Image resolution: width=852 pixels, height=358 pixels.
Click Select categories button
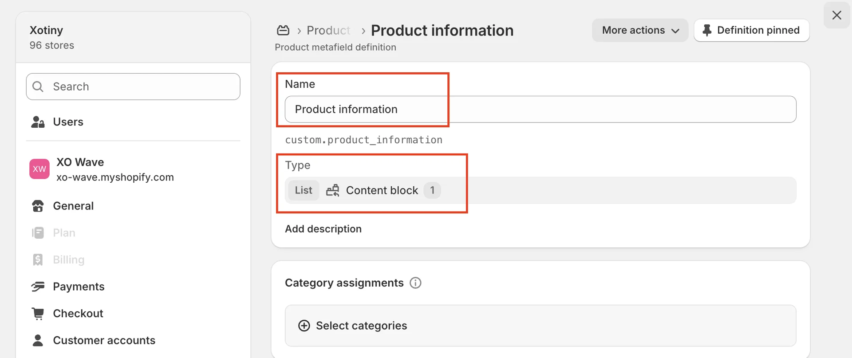click(540, 326)
